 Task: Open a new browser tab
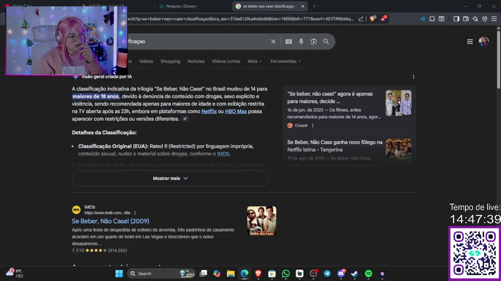coord(314,6)
